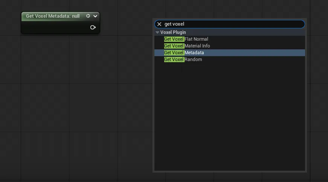Click the 'Material Info' text in second result
The width and height of the screenshot is (328, 182).
197,46
